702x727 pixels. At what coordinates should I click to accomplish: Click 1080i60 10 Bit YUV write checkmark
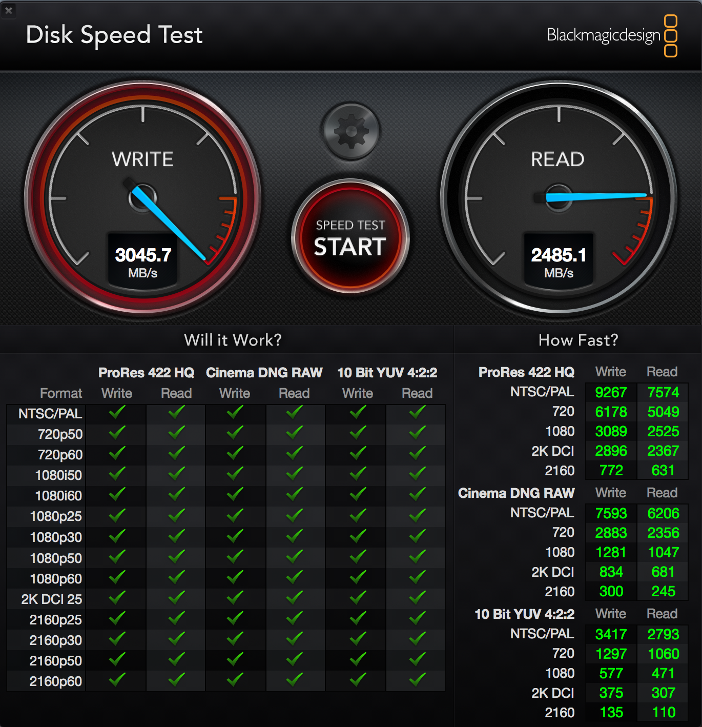coord(358,494)
